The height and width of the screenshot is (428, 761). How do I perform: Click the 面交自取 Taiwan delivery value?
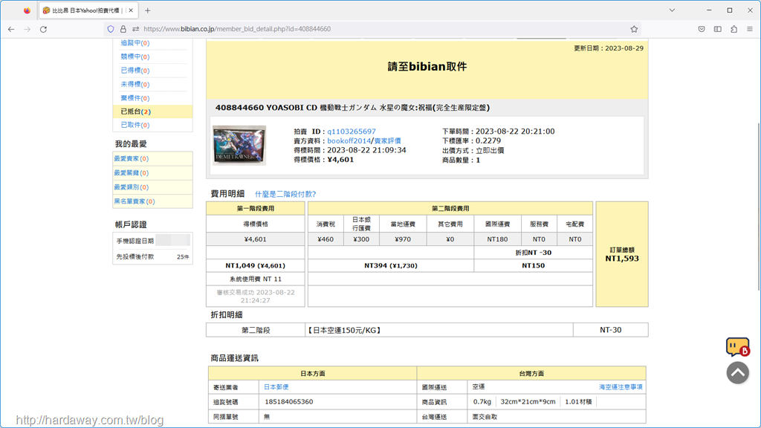coord(485,417)
